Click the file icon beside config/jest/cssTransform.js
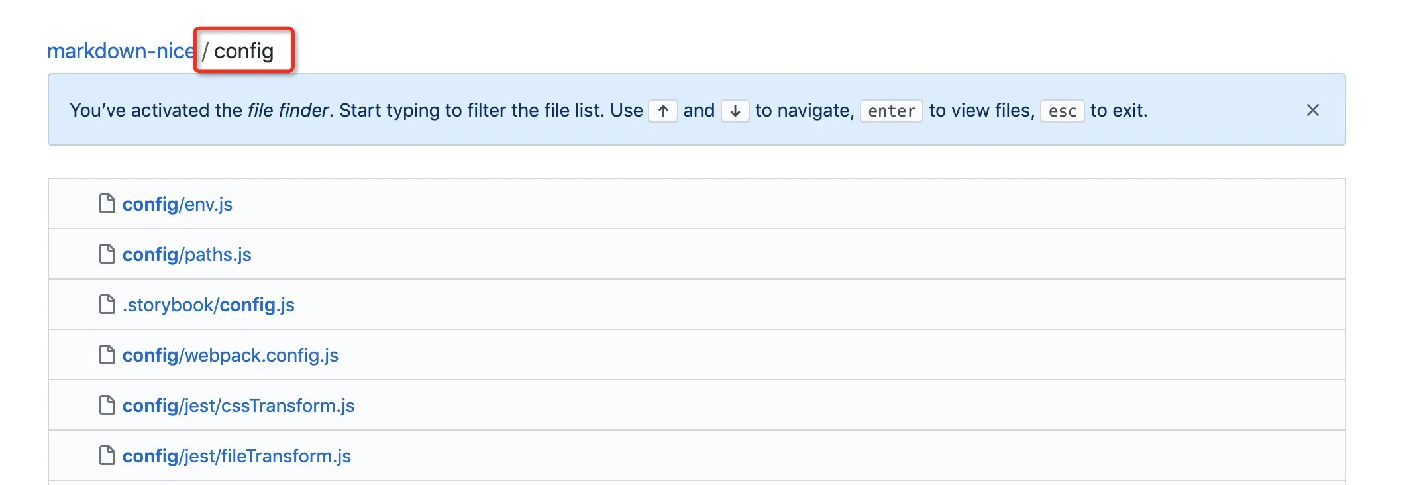The image size is (1411, 485). [107, 405]
